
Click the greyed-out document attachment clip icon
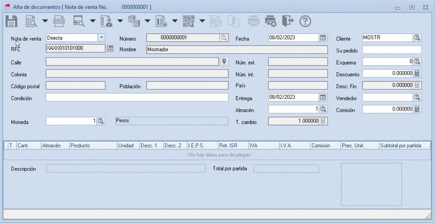coord(233,21)
